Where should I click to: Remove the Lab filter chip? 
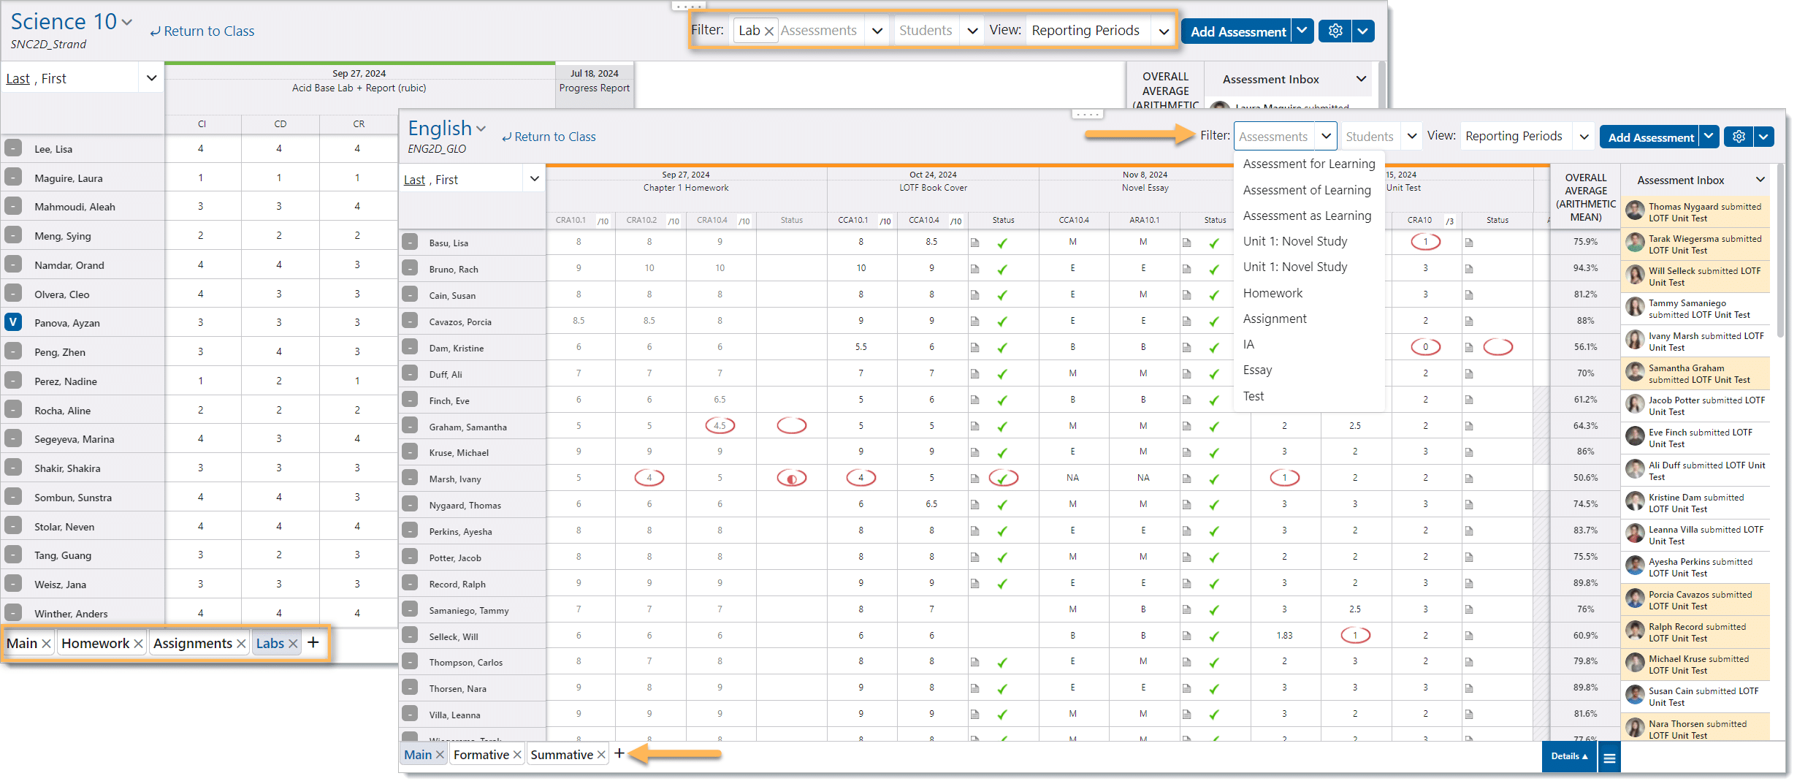(x=768, y=31)
